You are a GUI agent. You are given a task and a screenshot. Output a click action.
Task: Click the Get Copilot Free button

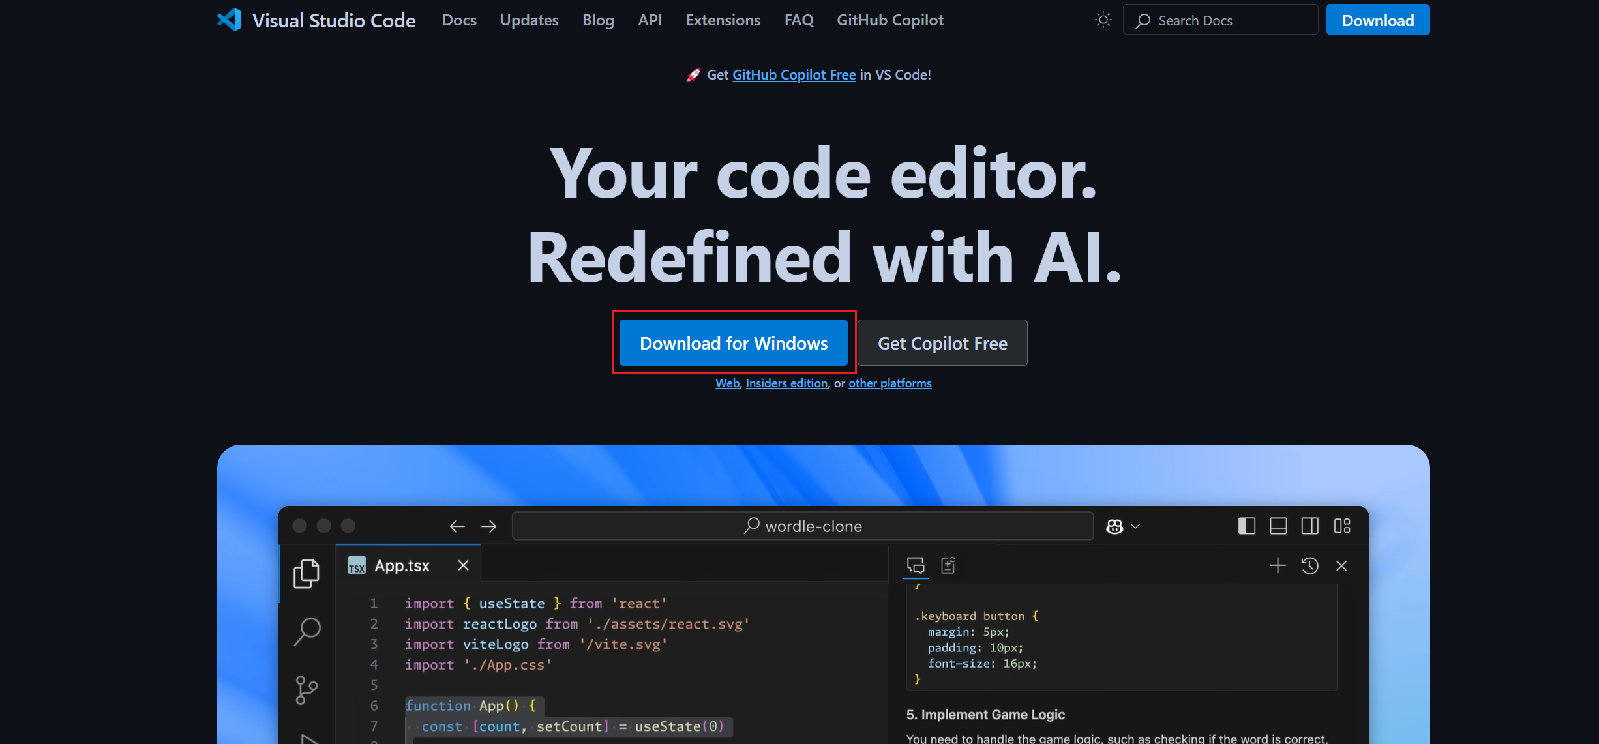pos(942,343)
